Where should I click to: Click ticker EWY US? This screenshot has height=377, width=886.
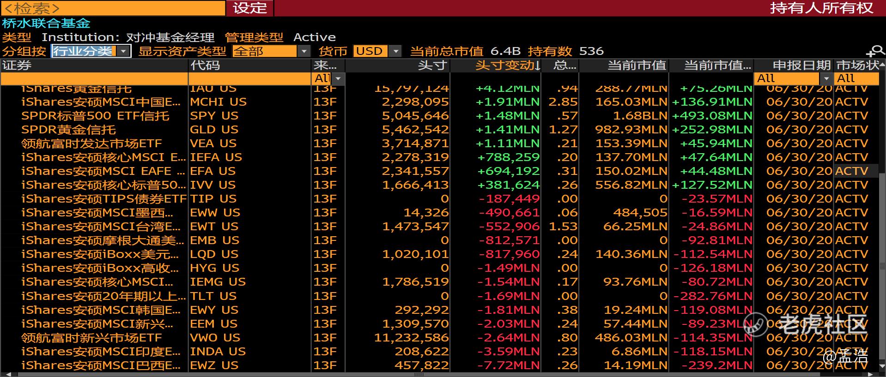tap(214, 310)
